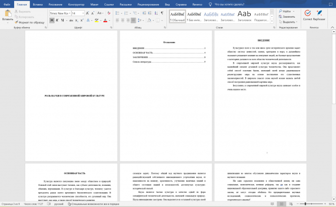This screenshot has width=336, height=207.
Task: Switch to Web Layout view
Action: point(291,204)
